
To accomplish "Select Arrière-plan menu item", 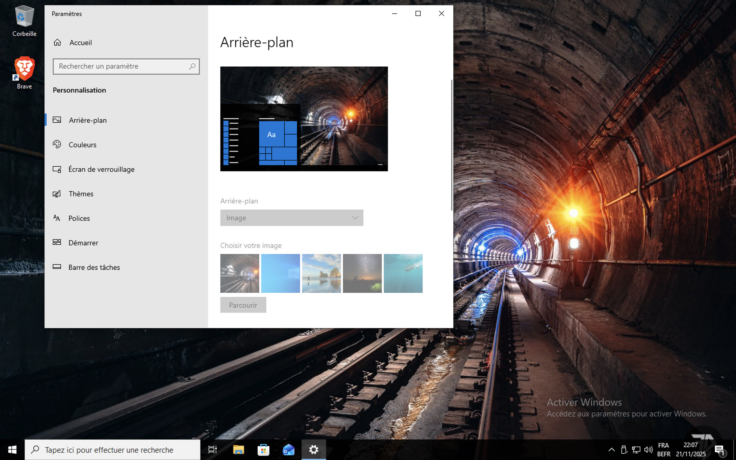I will tap(88, 120).
